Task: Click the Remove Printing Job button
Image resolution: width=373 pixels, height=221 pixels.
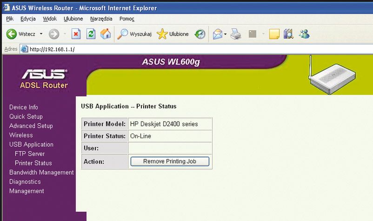Action: (x=170, y=161)
